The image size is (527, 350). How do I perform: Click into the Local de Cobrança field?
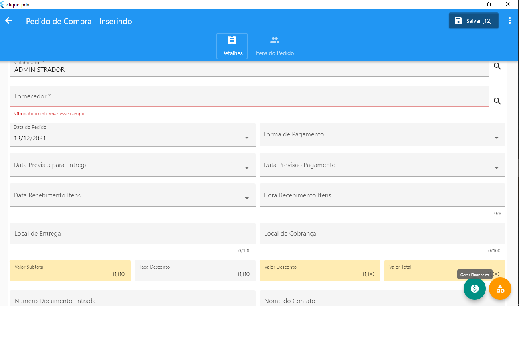coord(382,234)
